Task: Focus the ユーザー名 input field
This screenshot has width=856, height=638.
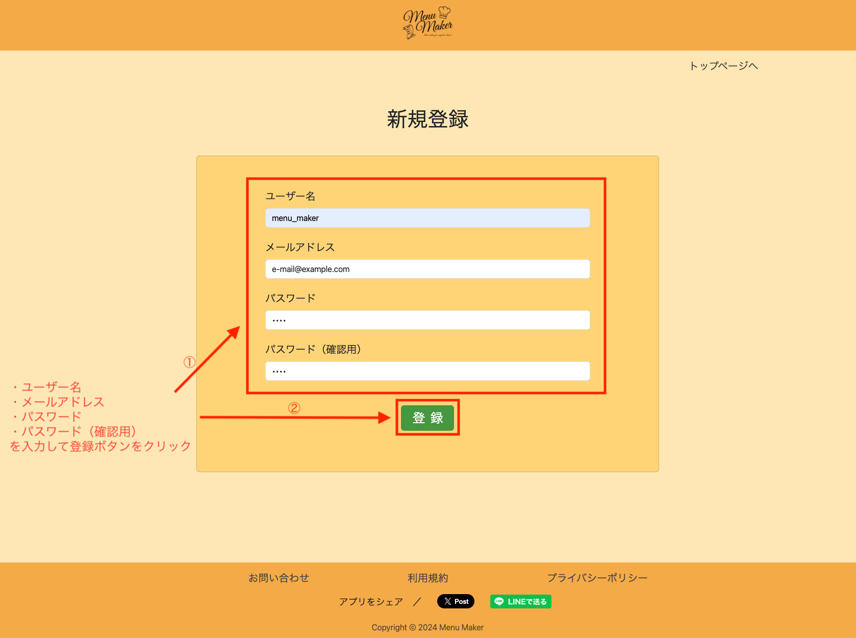Action: point(427,218)
